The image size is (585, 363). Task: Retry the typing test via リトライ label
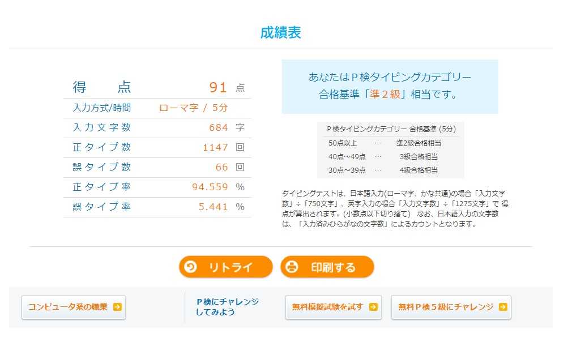point(231,267)
